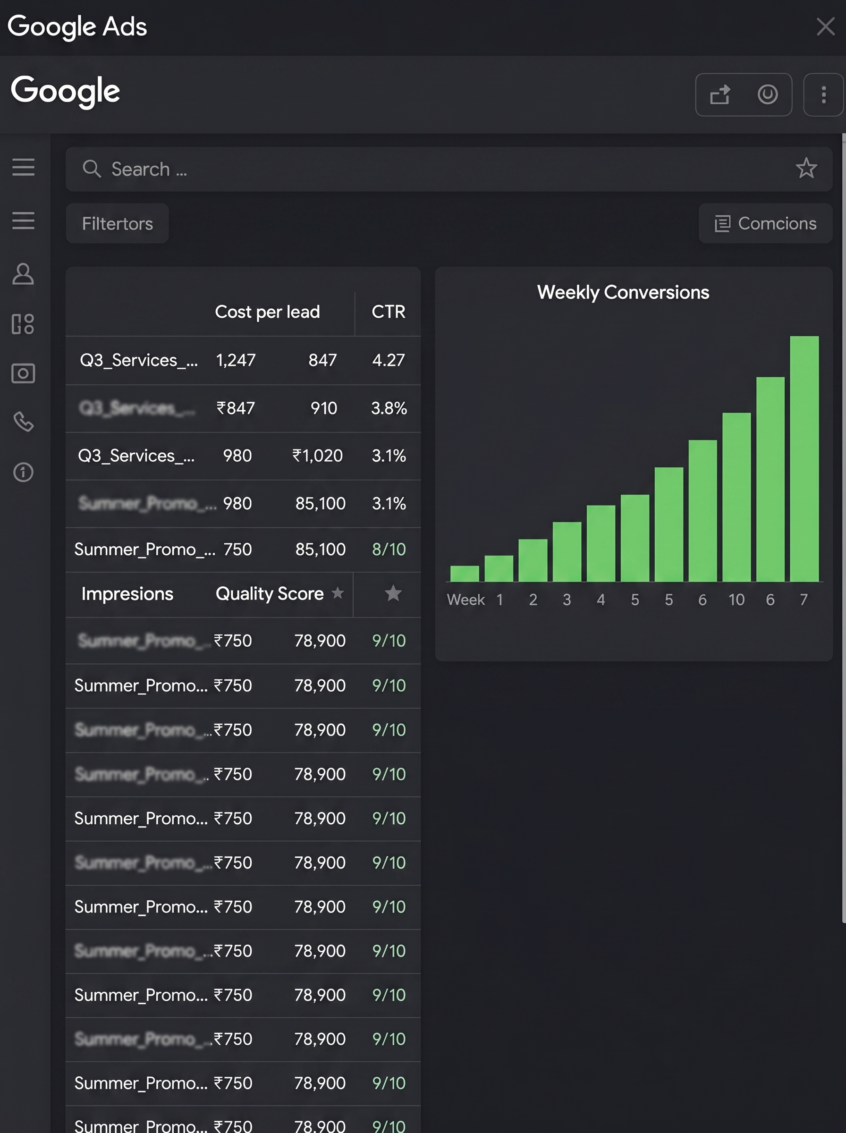Click the 910 cell value
Image resolution: width=846 pixels, height=1133 pixels.
click(324, 408)
